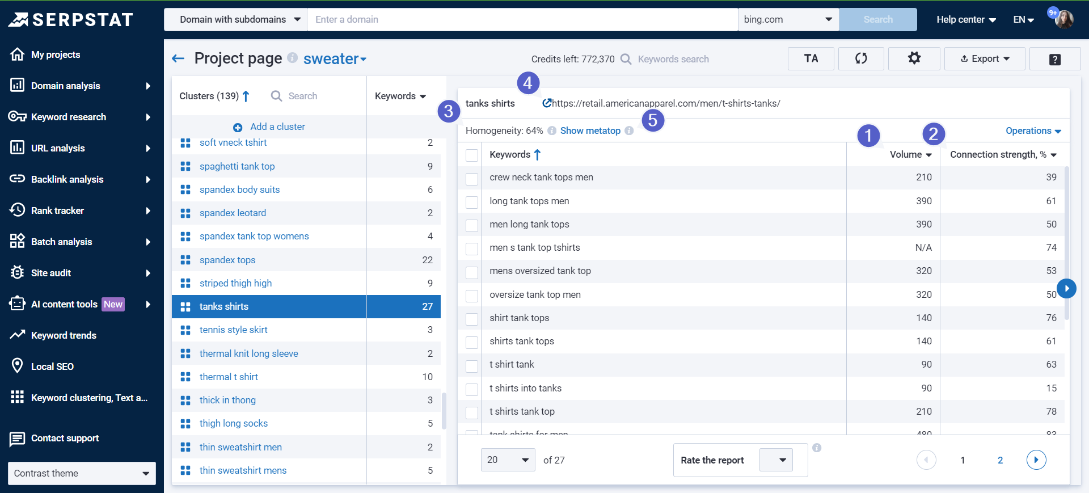Open the bing.com search engine dropdown
1089x493 pixels.
pyautogui.click(x=788, y=19)
